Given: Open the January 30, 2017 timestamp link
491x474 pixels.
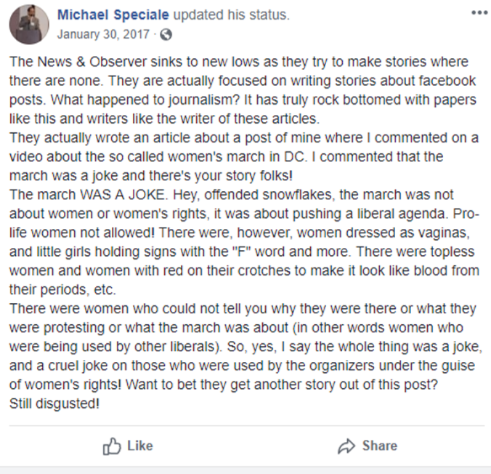Looking at the screenshot, I should 103,34.
